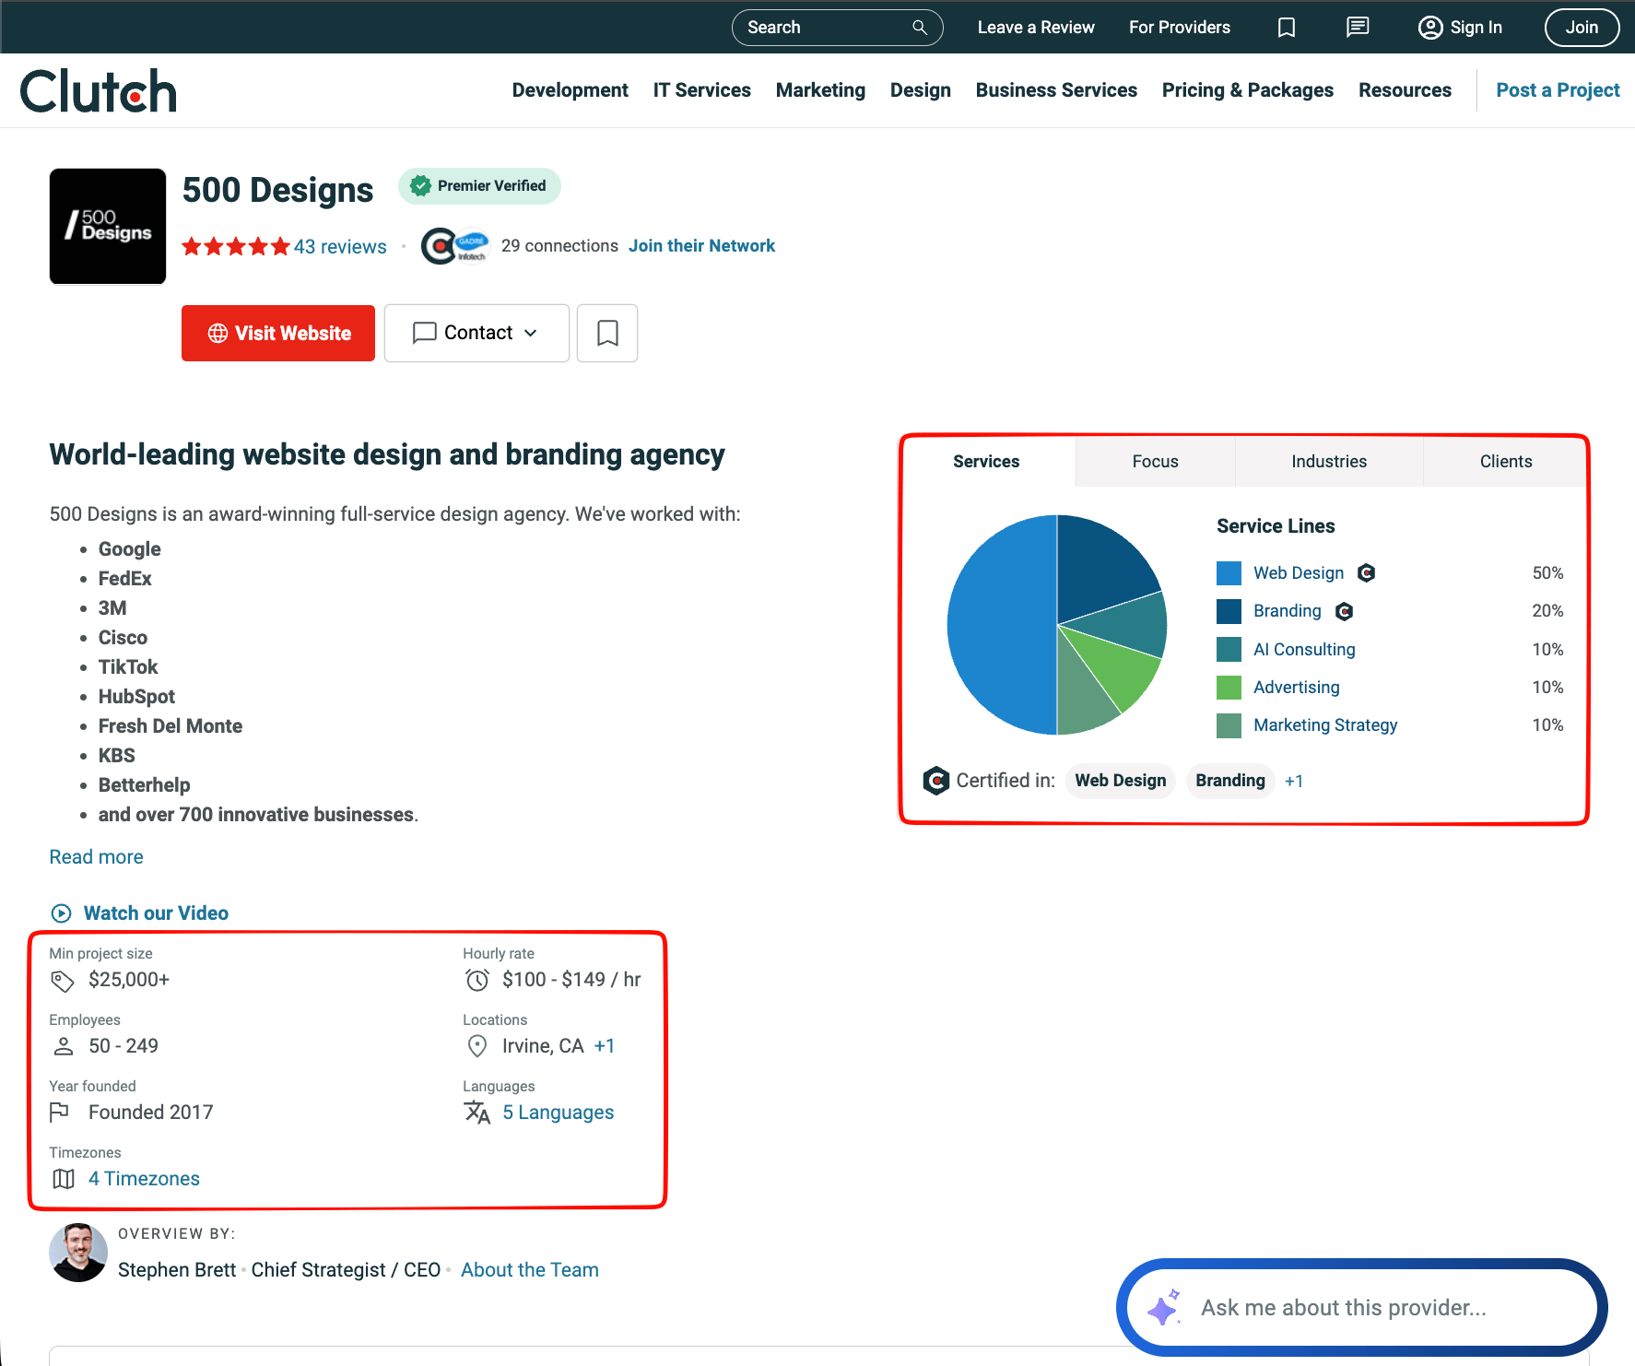Click the service lines pie chart
The image size is (1635, 1366).
(1057, 625)
